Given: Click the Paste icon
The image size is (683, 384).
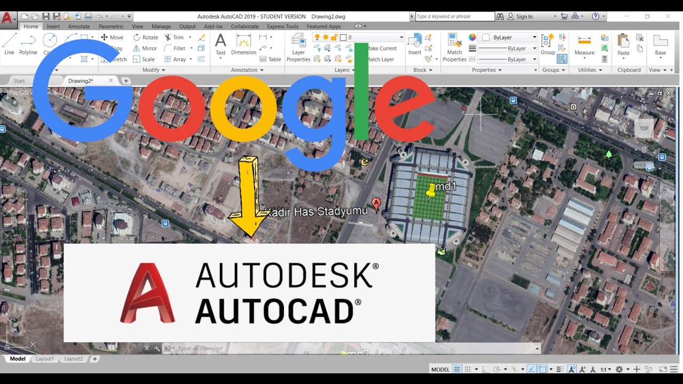Looking at the screenshot, I should point(623,45).
